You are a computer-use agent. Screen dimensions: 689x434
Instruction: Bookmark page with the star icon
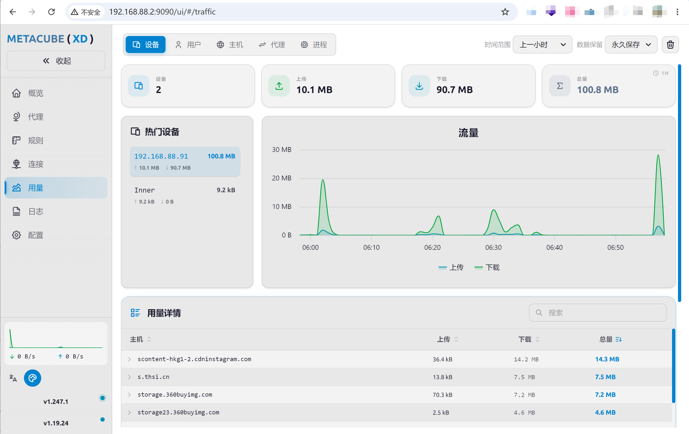click(x=505, y=12)
